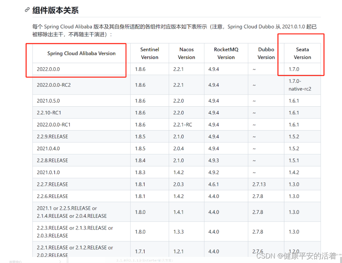Click Seata value 1.5.1
Viewport: 342px width, 263px height.
(x=294, y=160)
